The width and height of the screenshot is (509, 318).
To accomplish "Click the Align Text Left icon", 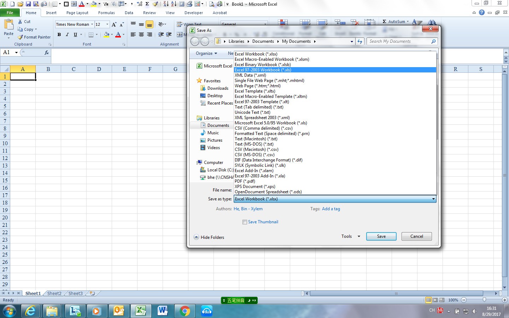I will [133, 35].
